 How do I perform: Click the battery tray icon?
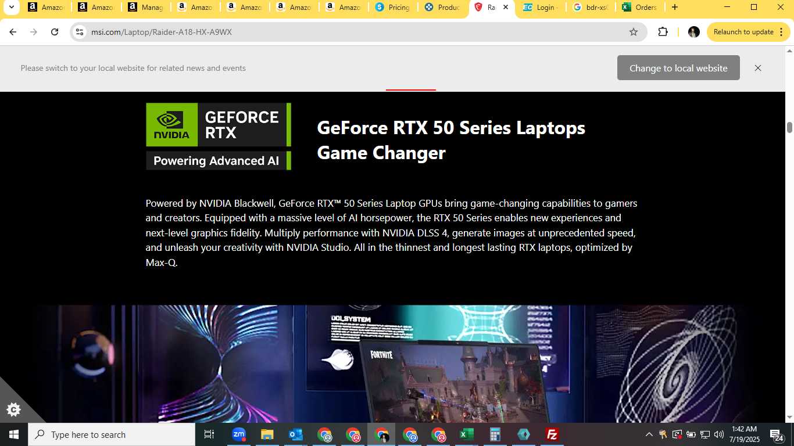pyautogui.click(x=691, y=434)
